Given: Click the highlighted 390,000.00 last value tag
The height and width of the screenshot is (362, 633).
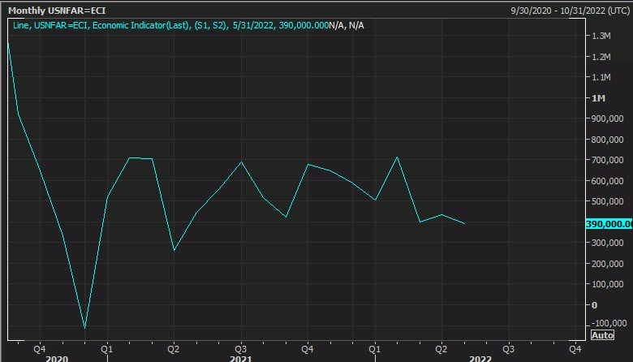Looking at the screenshot, I should [x=609, y=224].
